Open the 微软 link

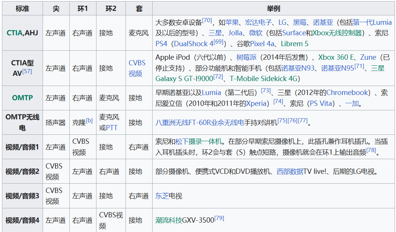point(255,33)
